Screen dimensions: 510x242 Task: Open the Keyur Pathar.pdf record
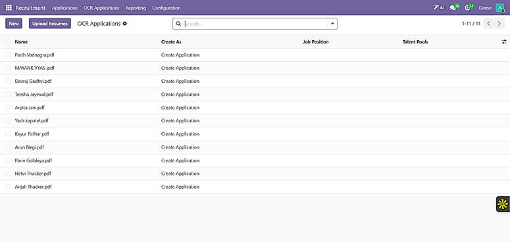32,134
